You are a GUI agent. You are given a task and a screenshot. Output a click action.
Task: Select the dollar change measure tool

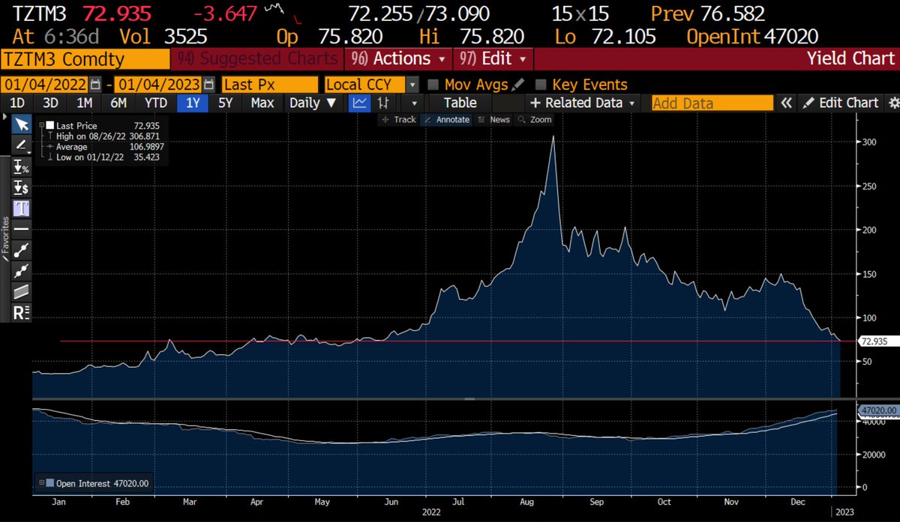22,188
